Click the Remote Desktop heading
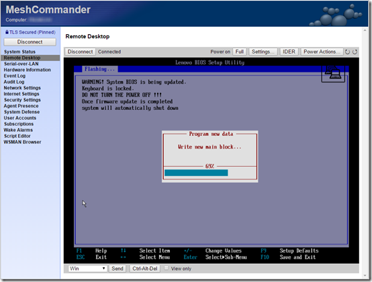 87,36
